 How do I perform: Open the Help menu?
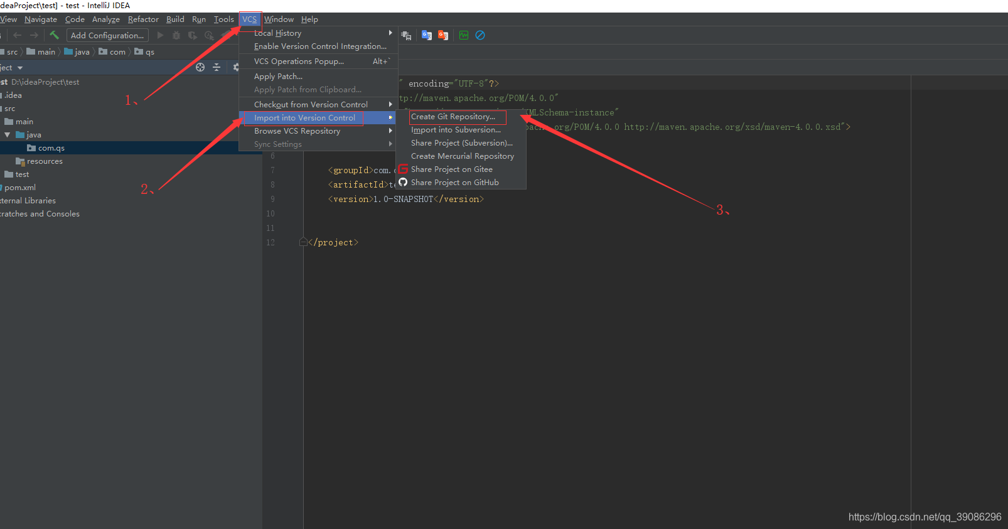[309, 19]
